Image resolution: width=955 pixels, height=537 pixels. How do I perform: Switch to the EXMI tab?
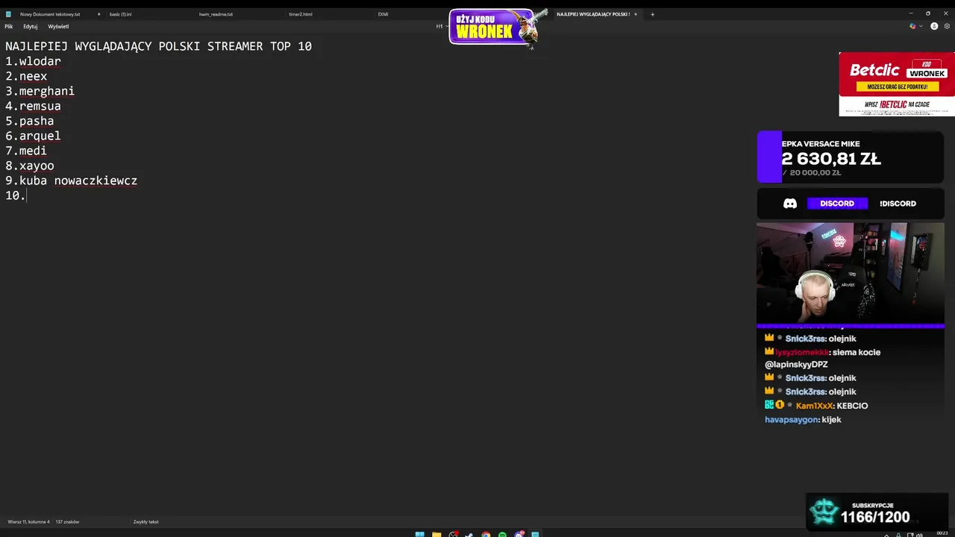tap(383, 14)
